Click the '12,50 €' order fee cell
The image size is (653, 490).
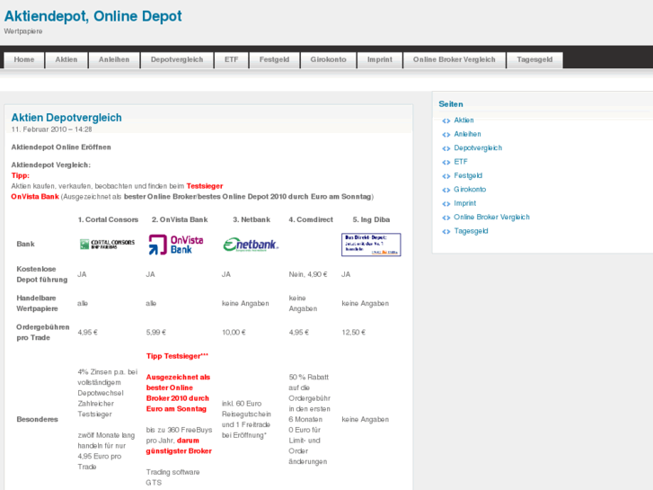coord(354,333)
